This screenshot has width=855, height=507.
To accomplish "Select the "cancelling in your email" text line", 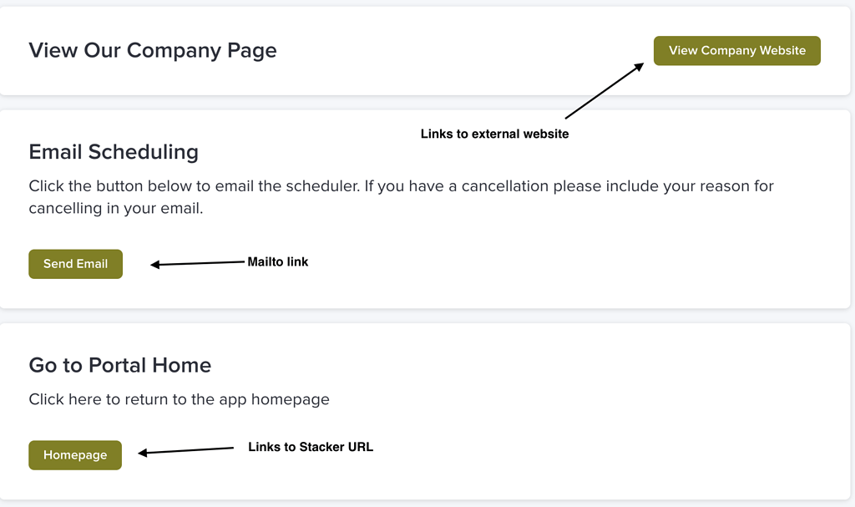I will tap(116, 209).
